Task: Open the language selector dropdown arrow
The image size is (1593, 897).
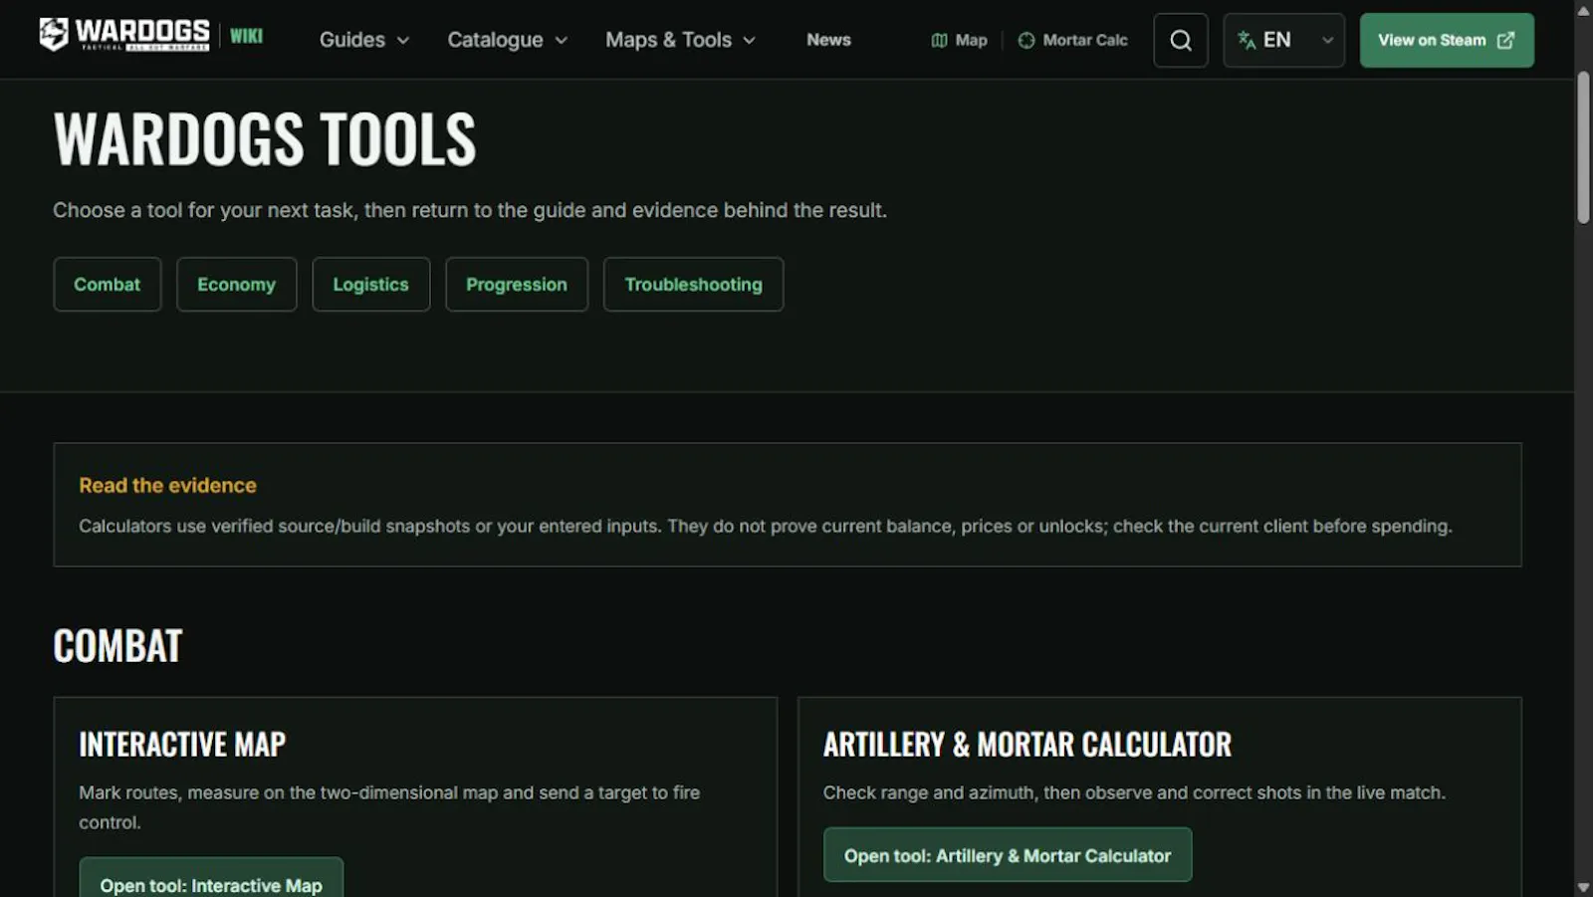Action: [x=1327, y=41]
